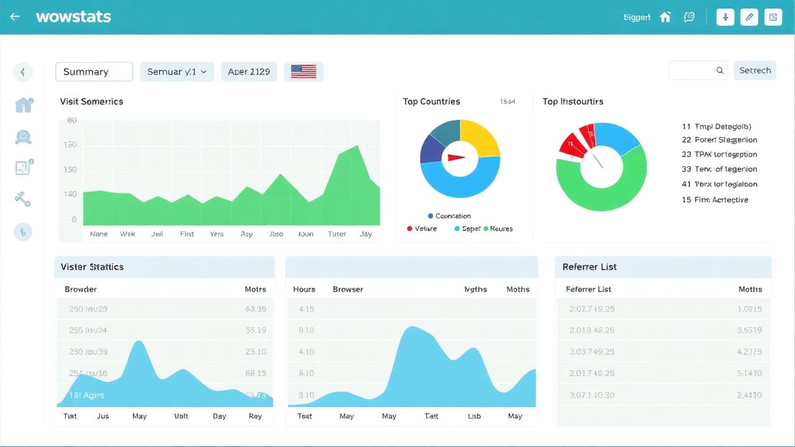This screenshot has width=795, height=447.
Task: Click the magnifier icon in search box
Action: coord(720,71)
